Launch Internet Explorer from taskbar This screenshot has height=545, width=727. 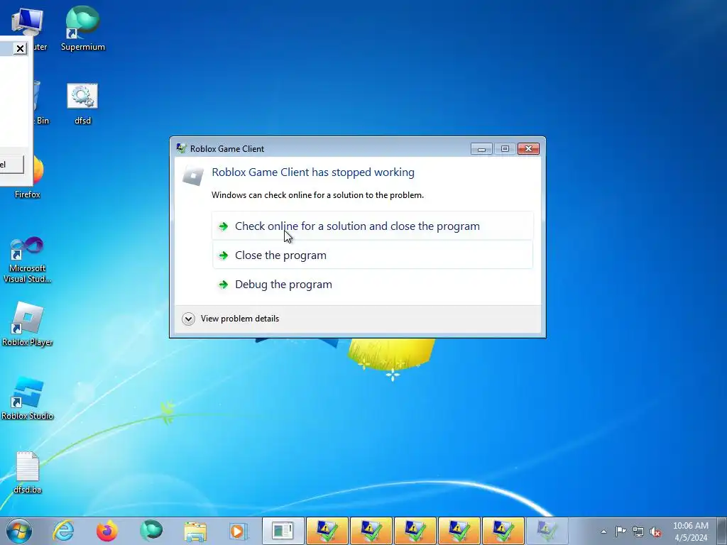[63, 531]
